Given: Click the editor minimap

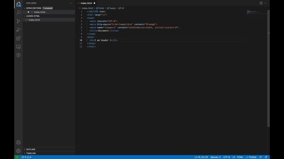Looking at the screenshot, I should [257, 12].
